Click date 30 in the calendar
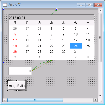Viewport: 105px width, 105px height. (64, 51)
